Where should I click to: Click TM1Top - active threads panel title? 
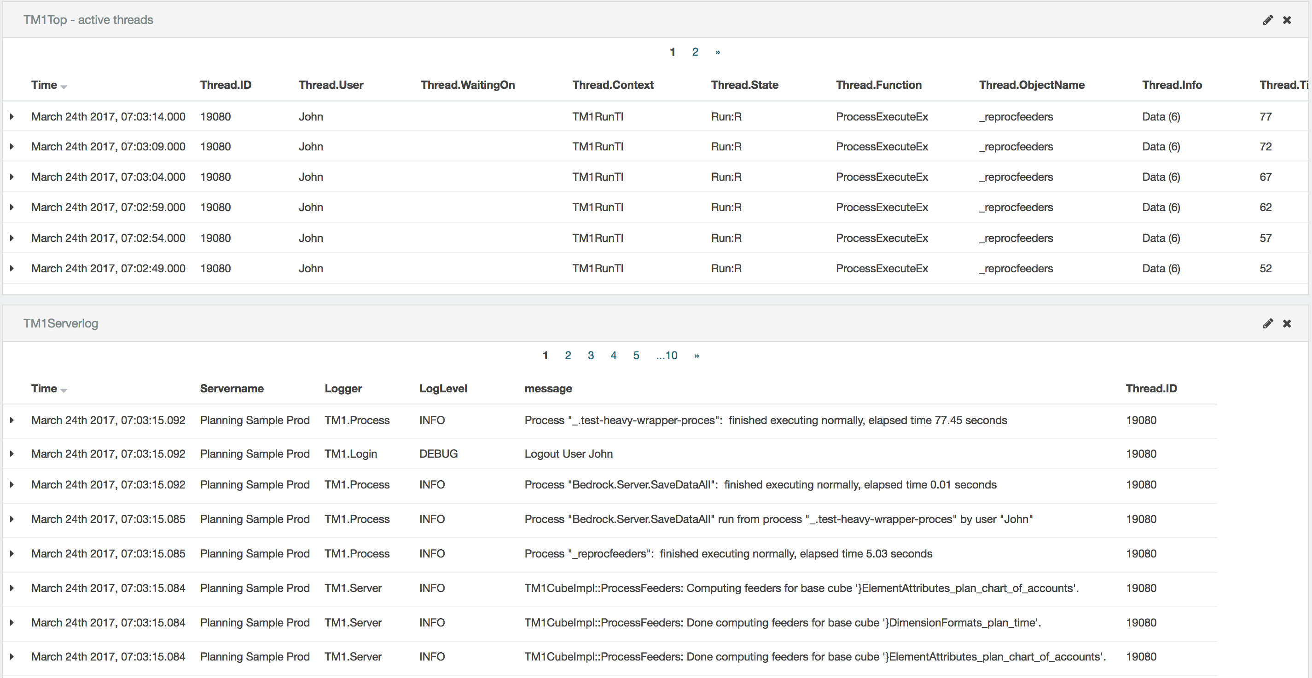(88, 19)
